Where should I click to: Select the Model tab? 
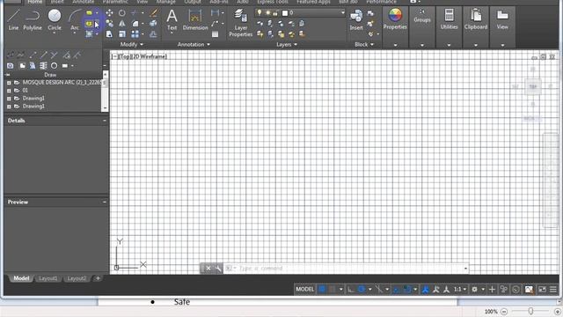click(x=21, y=278)
